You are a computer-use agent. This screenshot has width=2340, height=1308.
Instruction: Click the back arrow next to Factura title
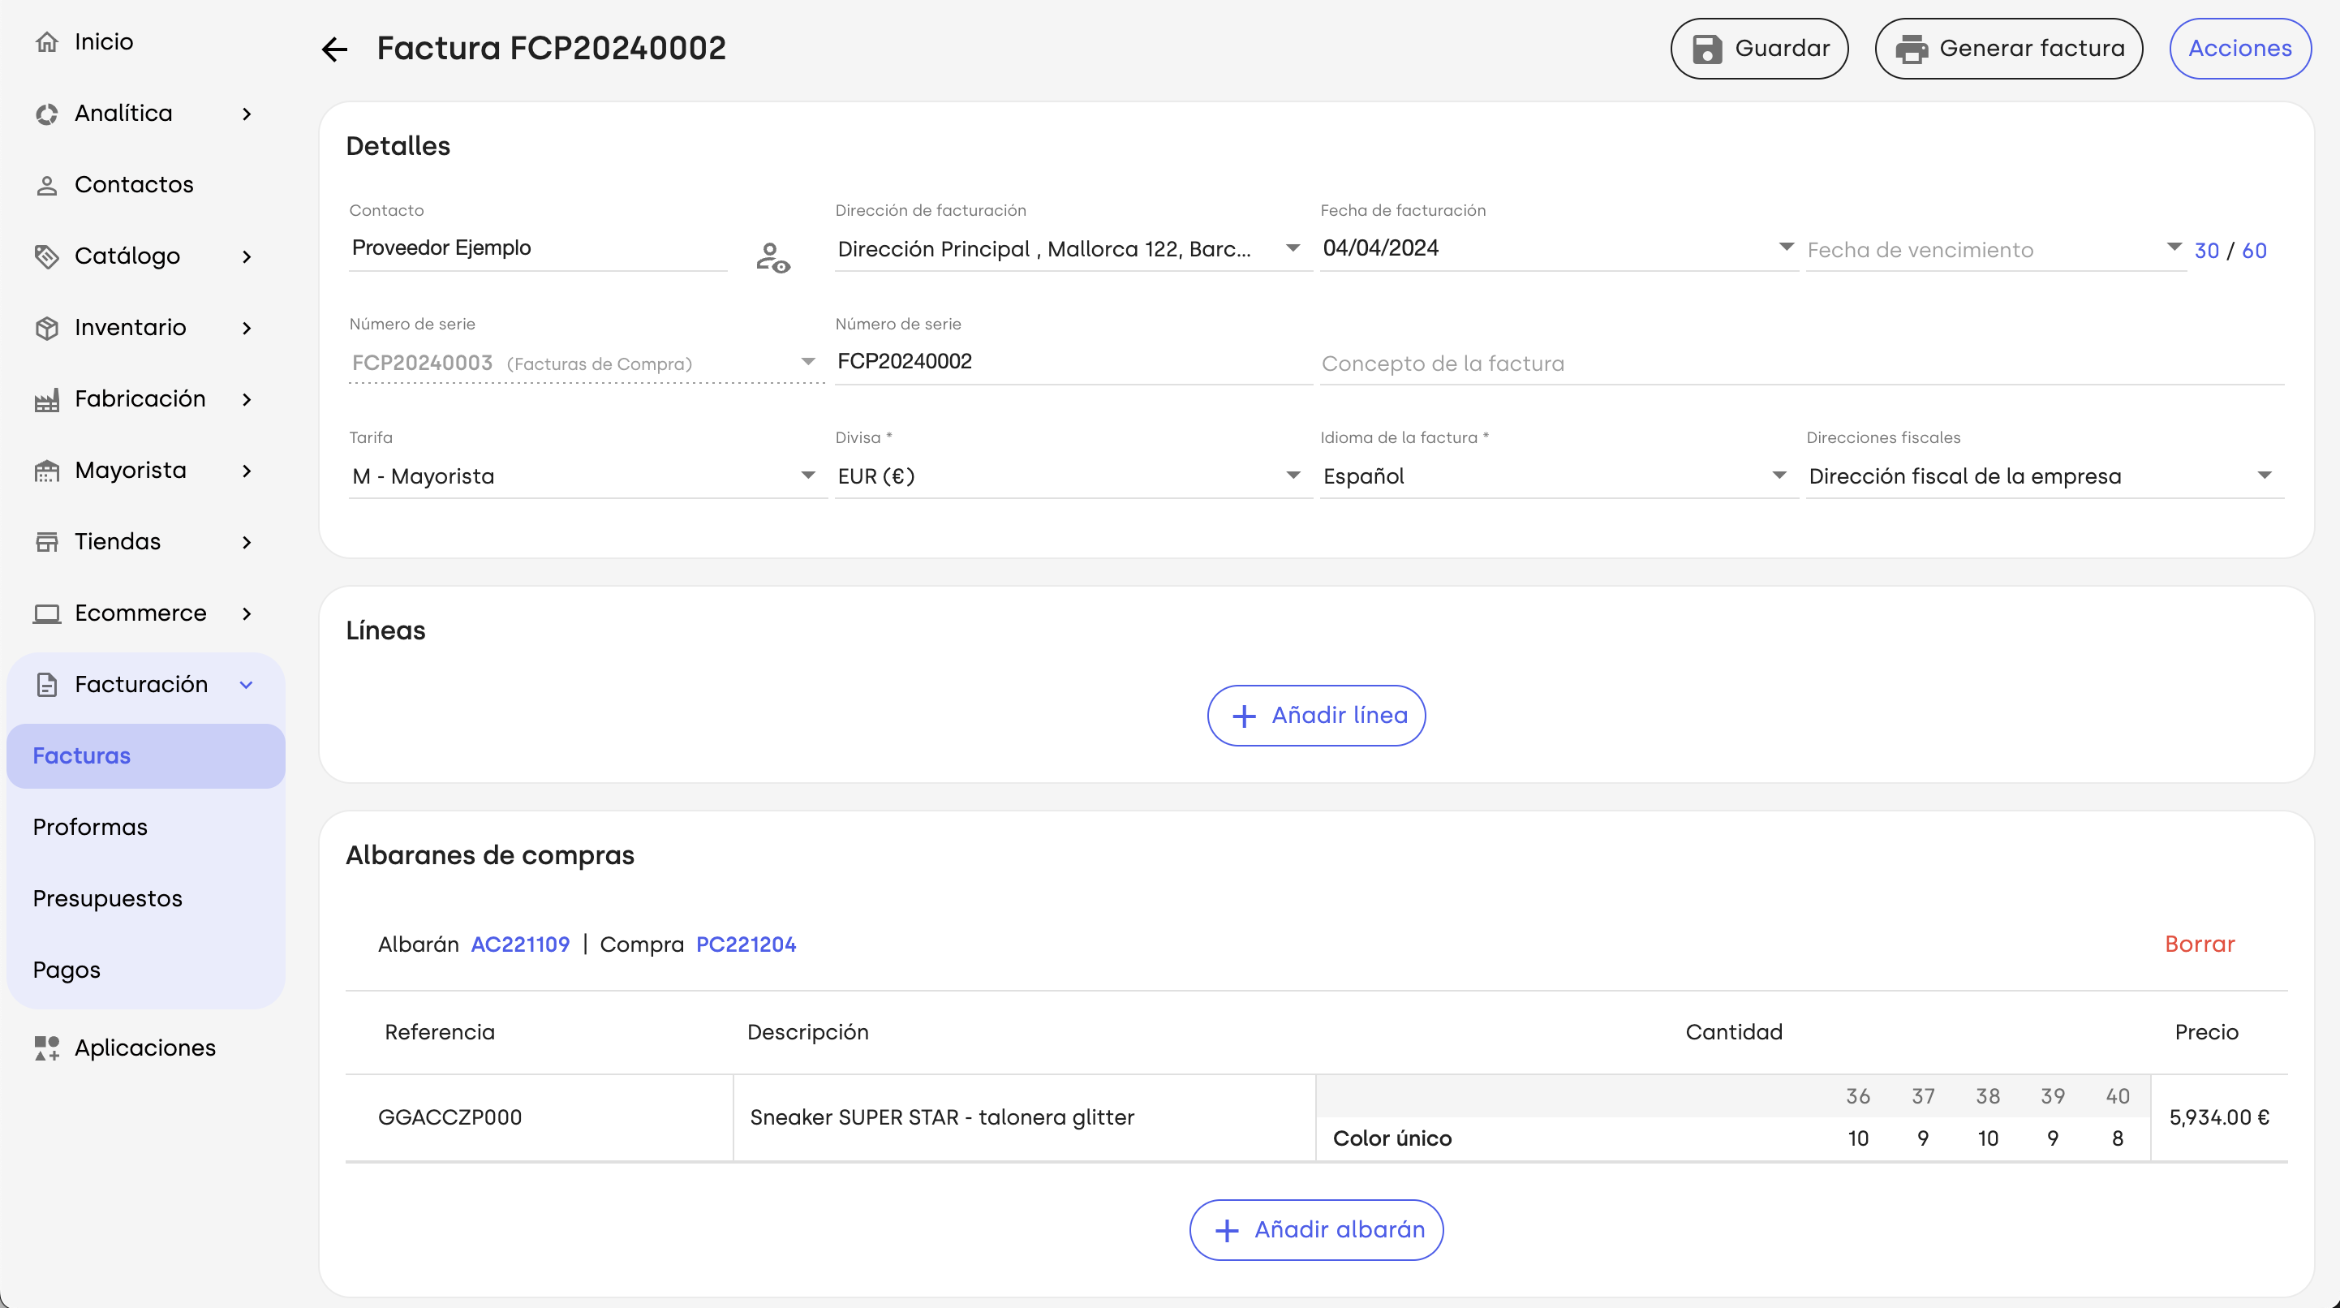click(x=335, y=49)
